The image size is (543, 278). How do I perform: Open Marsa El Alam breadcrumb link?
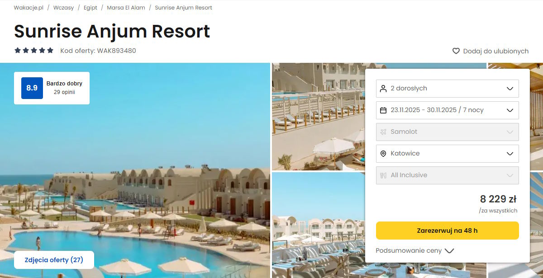126,8
